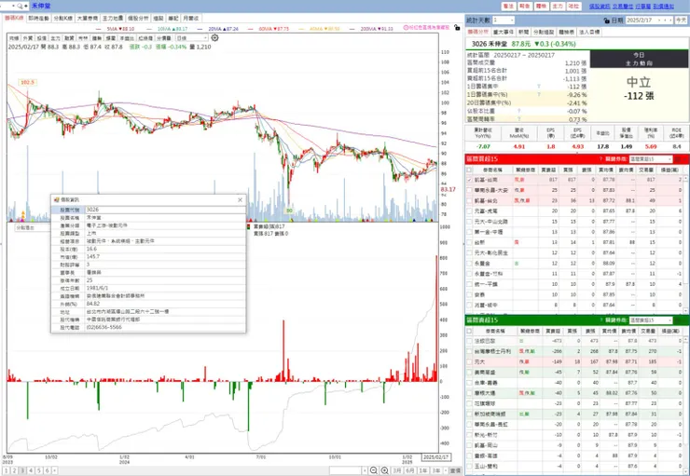Go to chart page 4
This screenshot has width=690, height=476.
[31, 470]
